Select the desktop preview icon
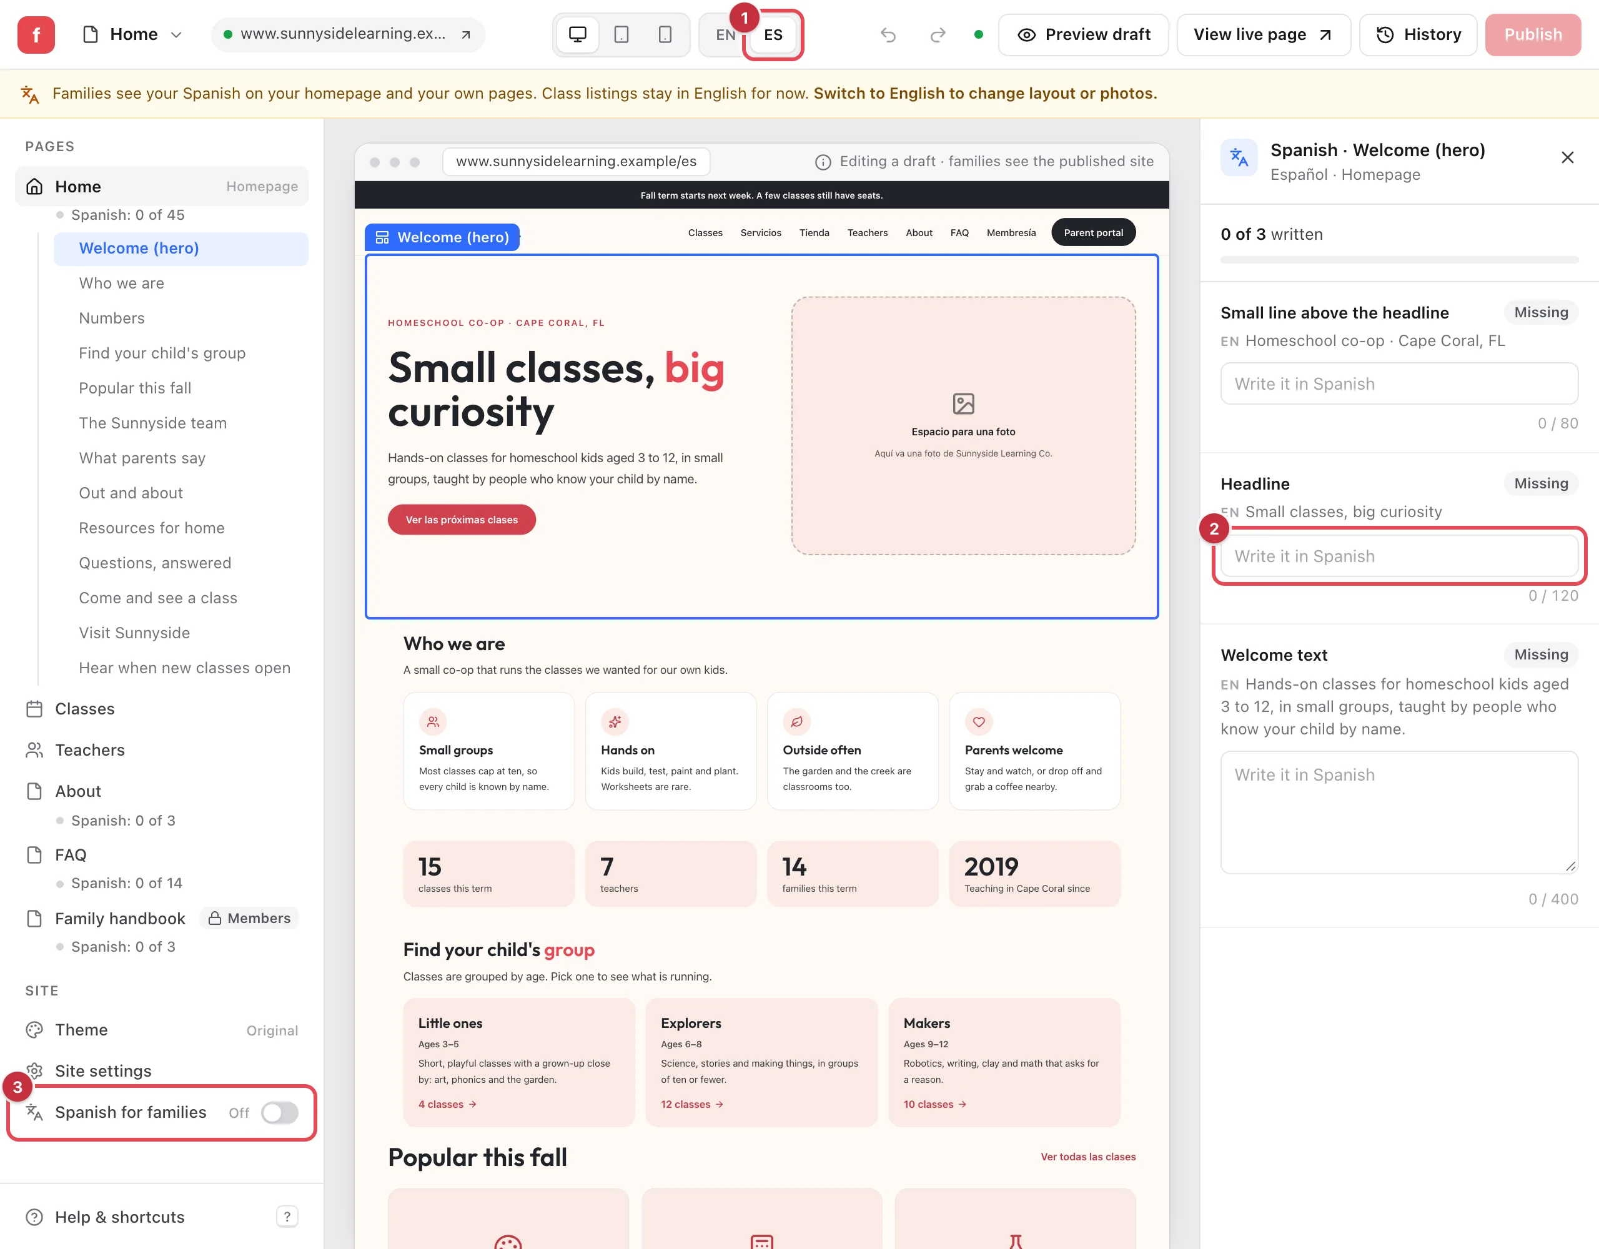This screenshot has width=1599, height=1249. coord(578,34)
